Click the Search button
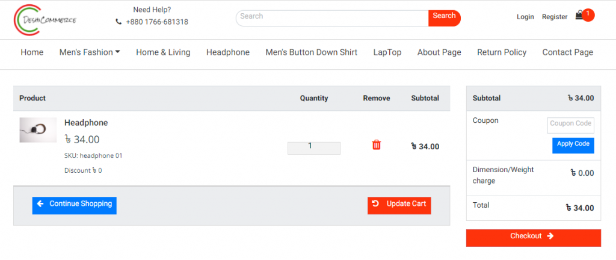 coord(445,18)
